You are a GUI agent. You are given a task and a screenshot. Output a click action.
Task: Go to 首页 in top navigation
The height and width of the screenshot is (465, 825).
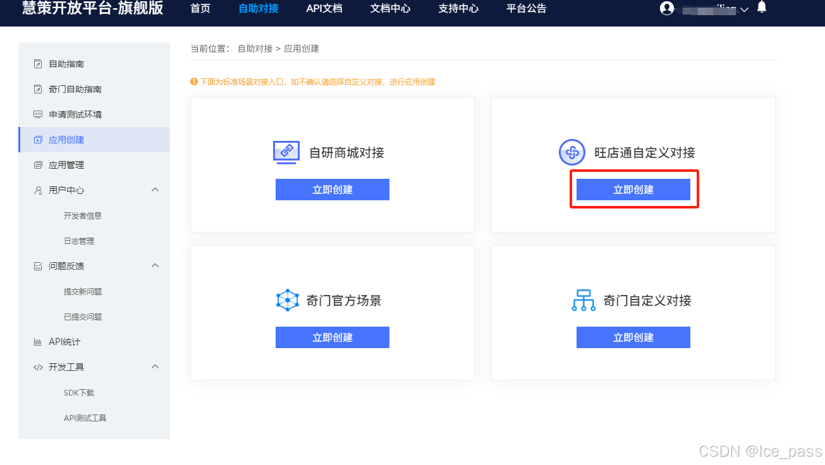coord(200,9)
